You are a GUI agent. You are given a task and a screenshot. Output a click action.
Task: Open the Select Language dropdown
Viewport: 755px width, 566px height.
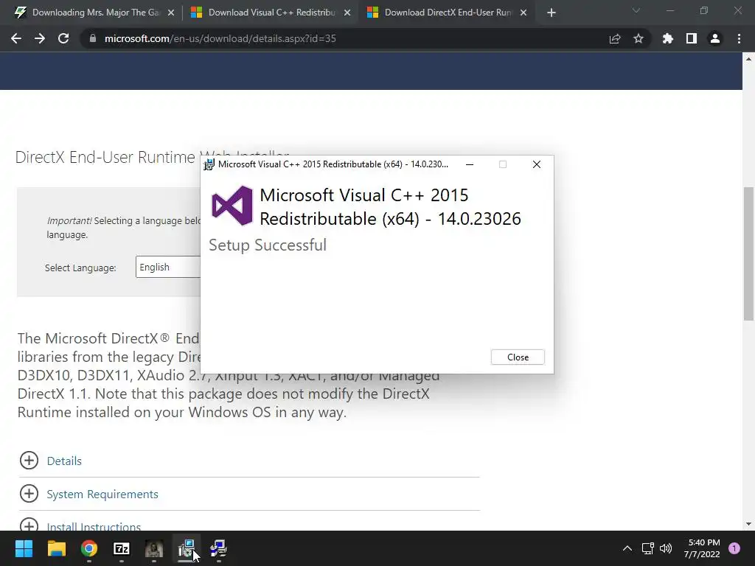point(168,267)
